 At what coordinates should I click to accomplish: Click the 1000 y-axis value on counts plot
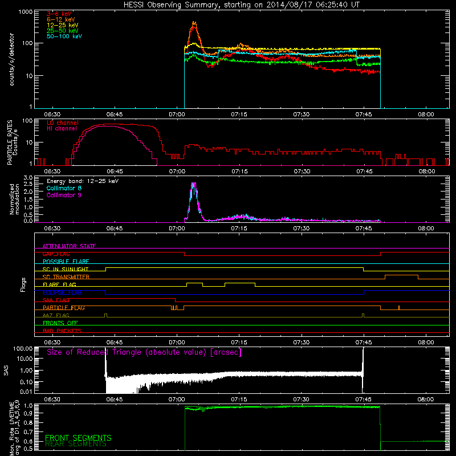[x=25, y=12]
